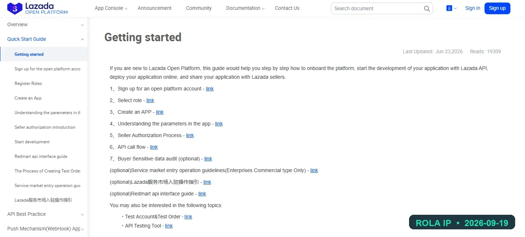Click the Overview sidebar label
The image size is (525, 237).
(x=17, y=24)
